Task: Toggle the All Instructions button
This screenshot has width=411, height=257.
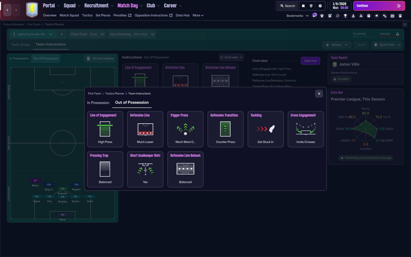Action: click(100, 58)
